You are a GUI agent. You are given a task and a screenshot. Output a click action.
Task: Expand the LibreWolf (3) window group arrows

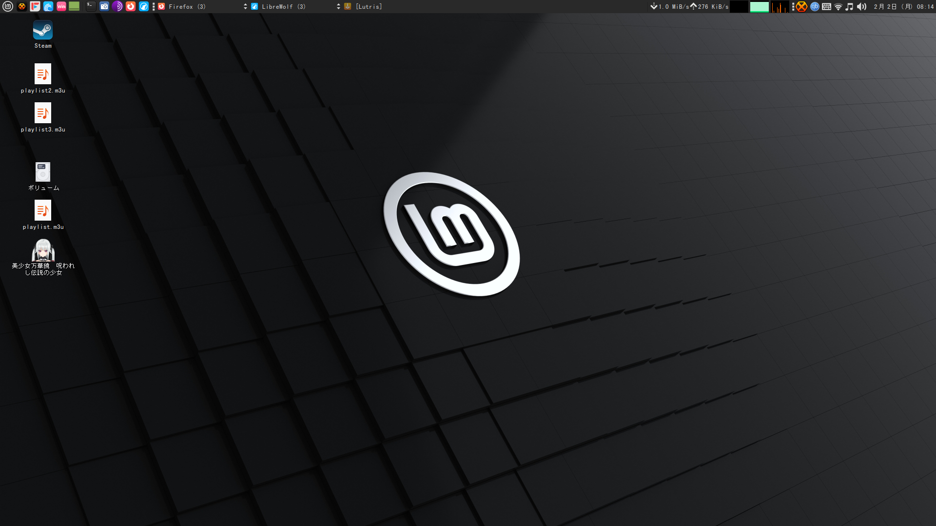tap(338, 6)
